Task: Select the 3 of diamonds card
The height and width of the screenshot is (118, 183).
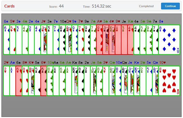Action: (19, 40)
